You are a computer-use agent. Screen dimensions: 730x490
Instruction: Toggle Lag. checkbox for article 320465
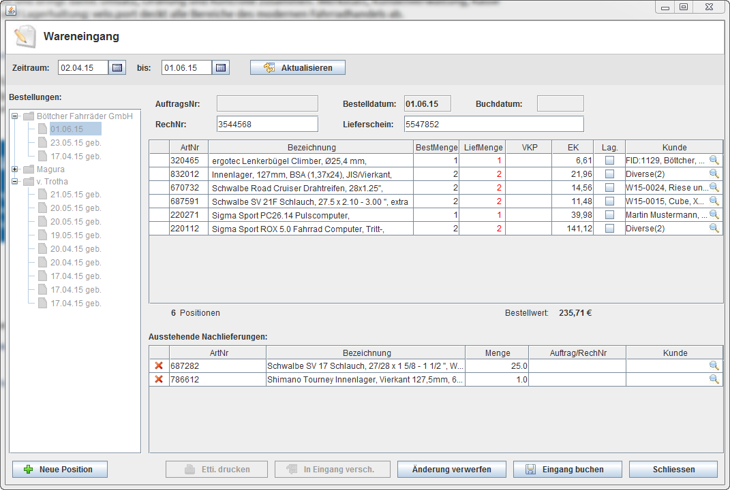(x=609, y=161)
